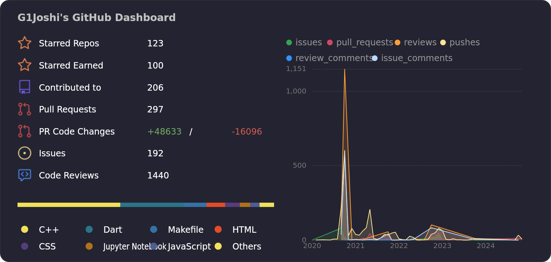Click the 2024 x-axis label

(x=486, y=246)
